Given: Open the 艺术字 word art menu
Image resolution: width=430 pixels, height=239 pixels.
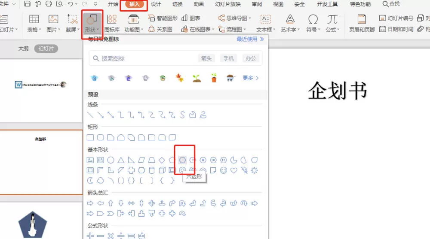Looking at the screenshot, I should [290, 24].
